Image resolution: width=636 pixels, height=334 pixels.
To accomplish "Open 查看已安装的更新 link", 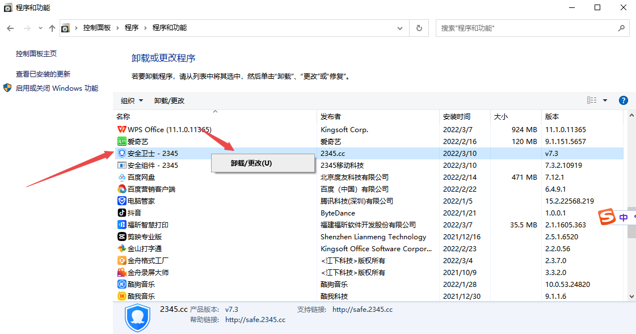I will (x=43, y=74).
